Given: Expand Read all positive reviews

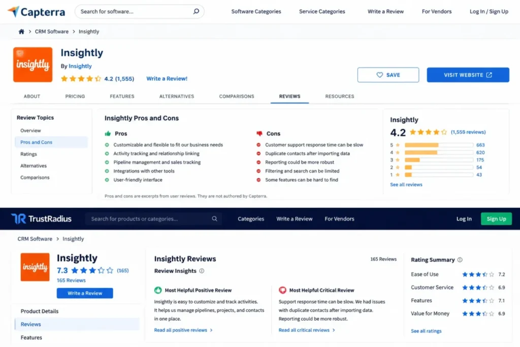Looking at the screenshot, I should 183,330.
